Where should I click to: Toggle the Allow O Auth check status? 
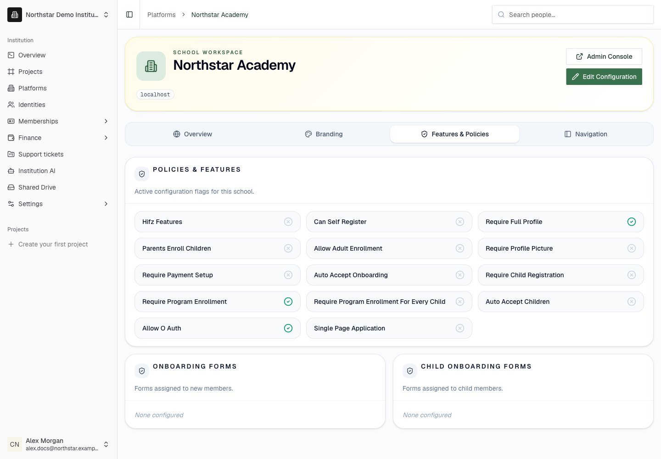[288, 328]
